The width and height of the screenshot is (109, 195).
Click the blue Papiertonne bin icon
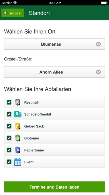pyautogui.click(x=18, y=150)
